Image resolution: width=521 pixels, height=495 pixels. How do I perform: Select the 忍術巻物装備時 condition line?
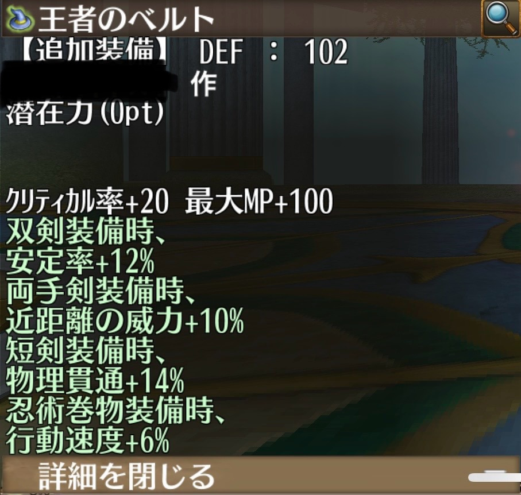click(x=115, y=411)
